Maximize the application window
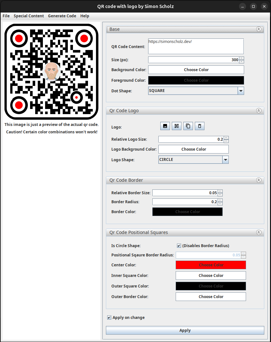Viewport: 271px width, 342px height. 253,6
